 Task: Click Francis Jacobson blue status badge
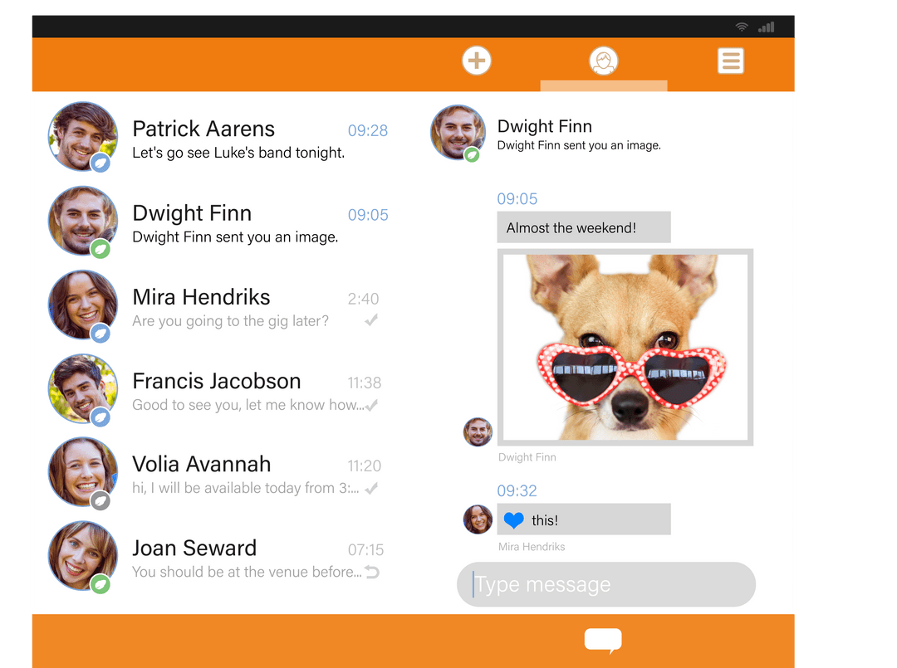pyautogui.click(x=100, y=417)
